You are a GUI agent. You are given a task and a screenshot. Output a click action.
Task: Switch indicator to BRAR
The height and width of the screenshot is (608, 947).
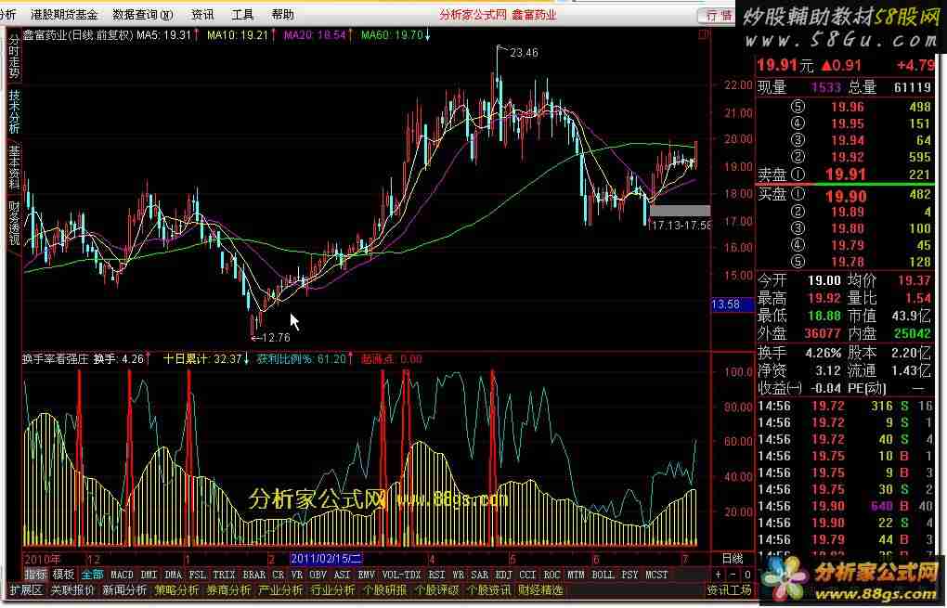(254, 575)
